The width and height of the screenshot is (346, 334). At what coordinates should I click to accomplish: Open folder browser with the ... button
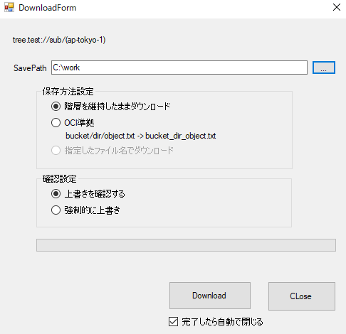click(x=324, y=68)
